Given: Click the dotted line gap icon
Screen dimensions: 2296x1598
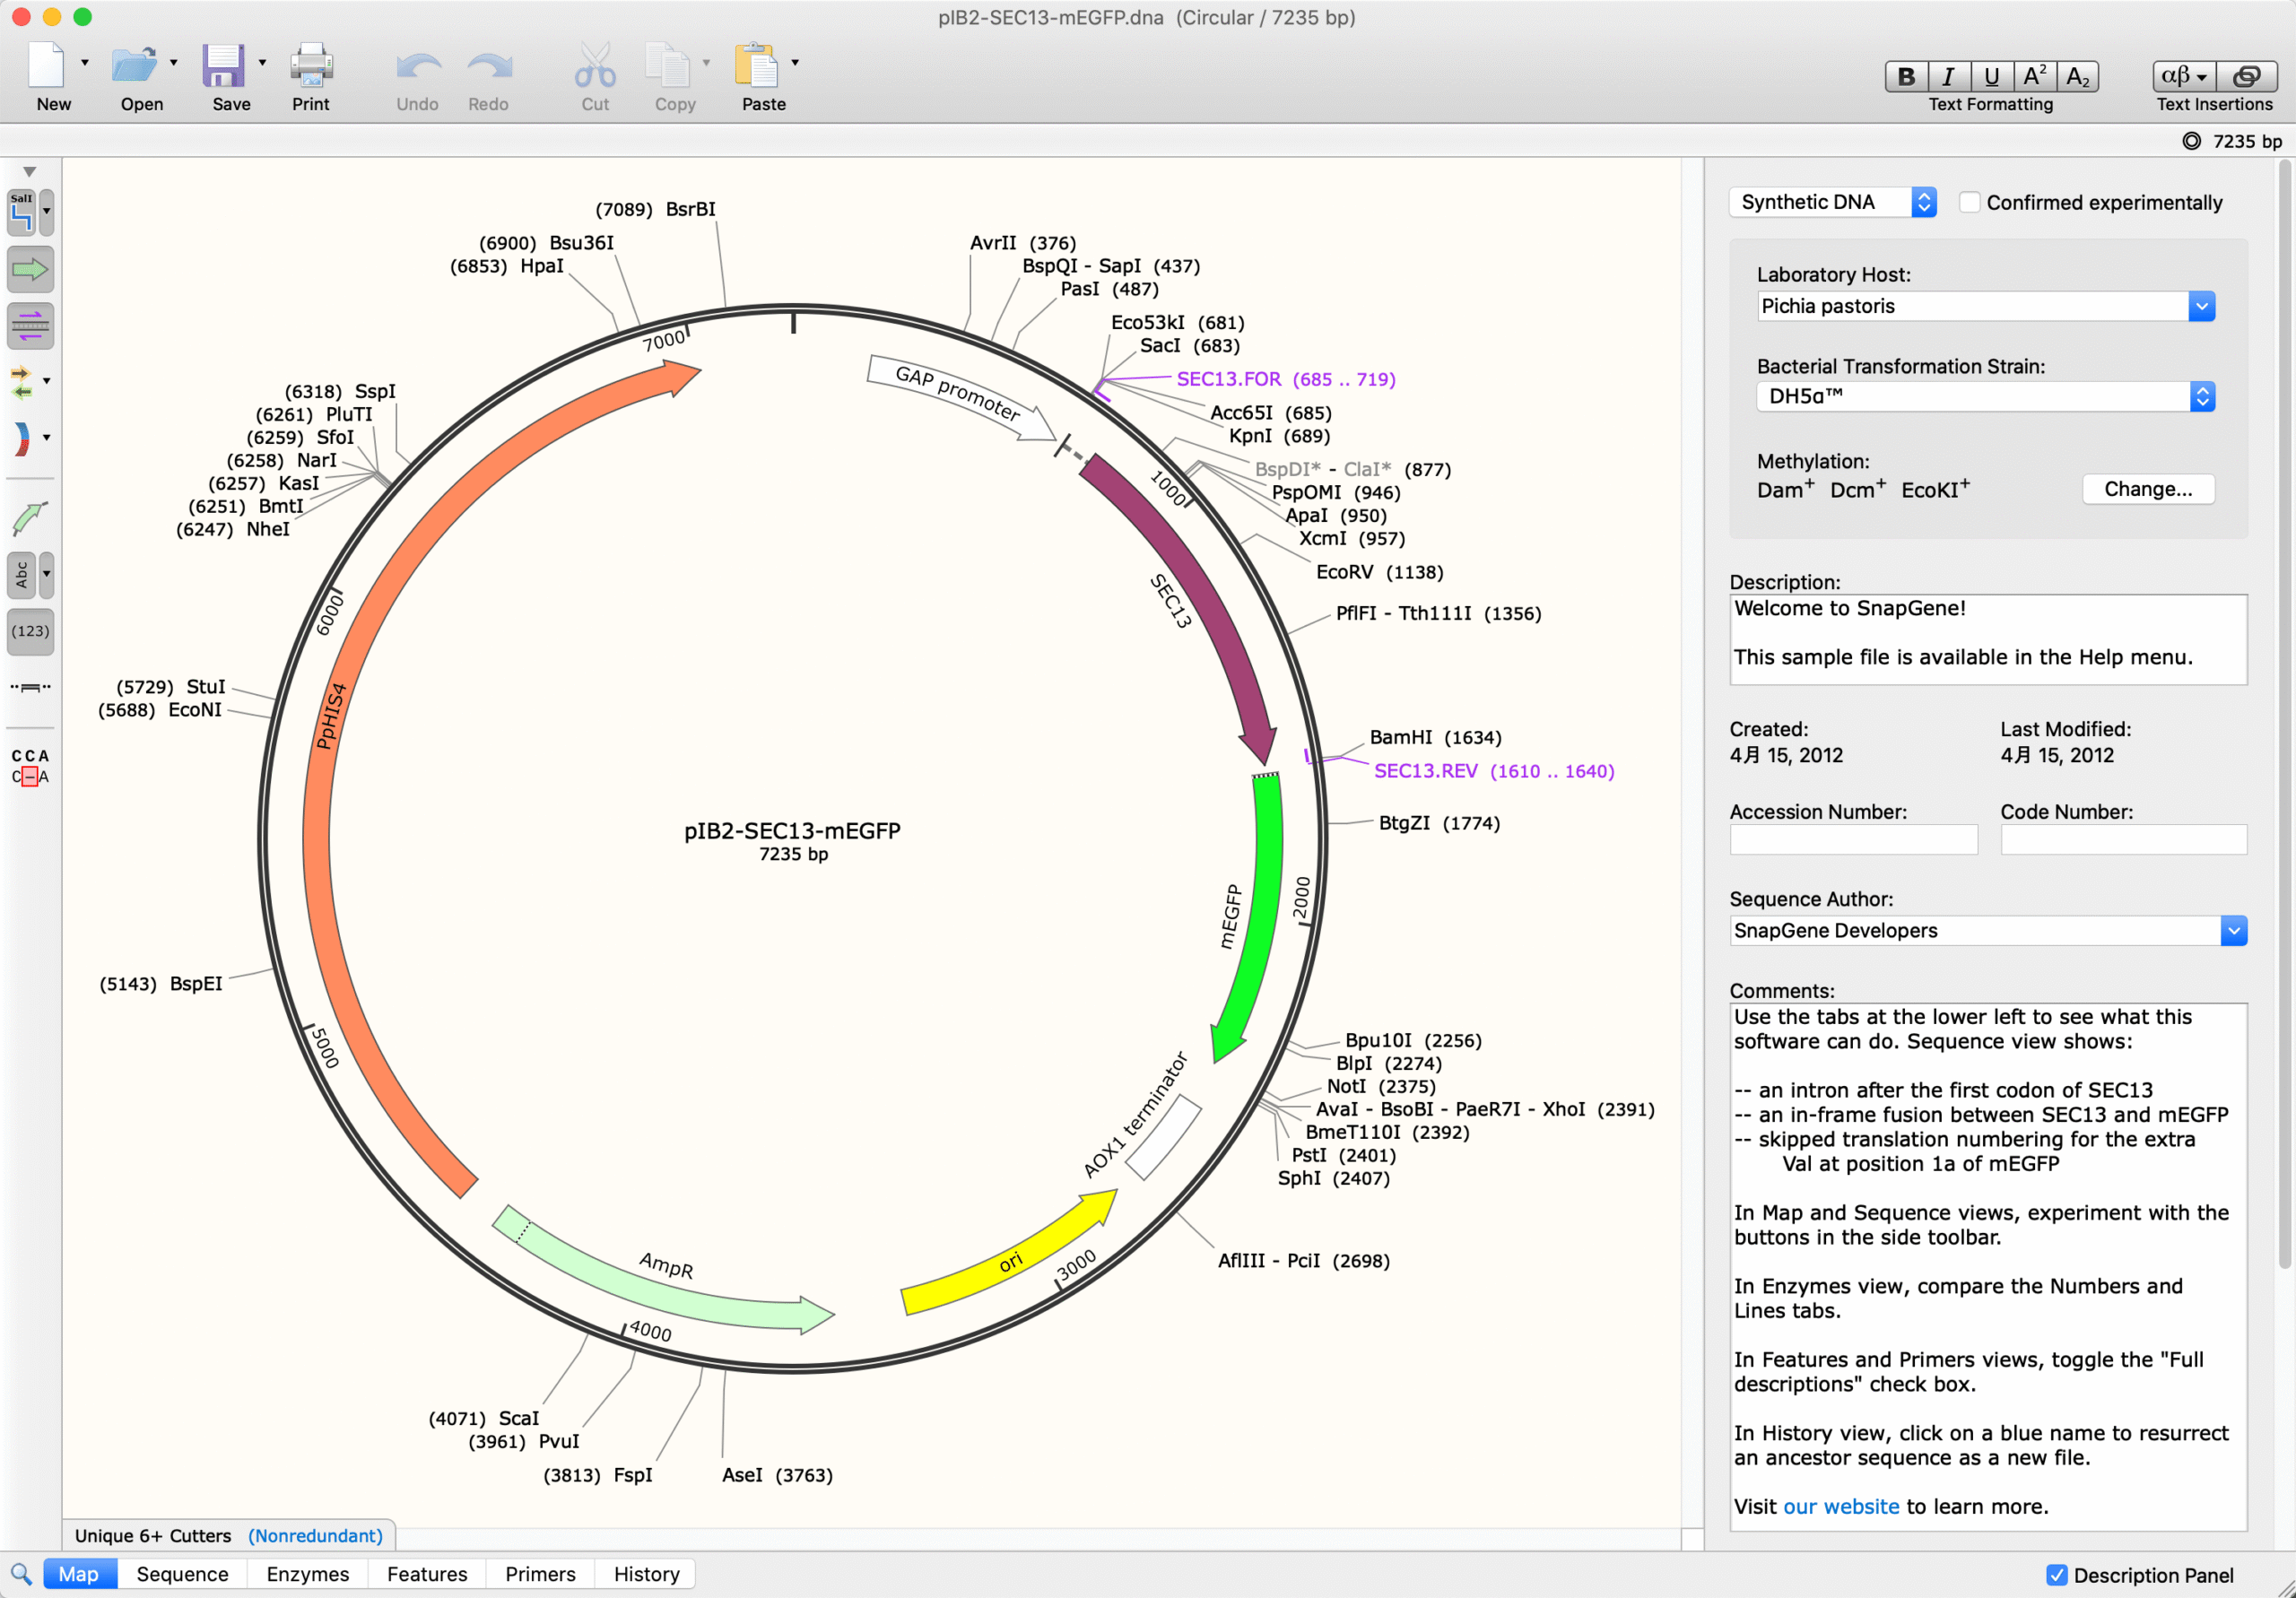Looking at the screenshot, I should [30, 687].
